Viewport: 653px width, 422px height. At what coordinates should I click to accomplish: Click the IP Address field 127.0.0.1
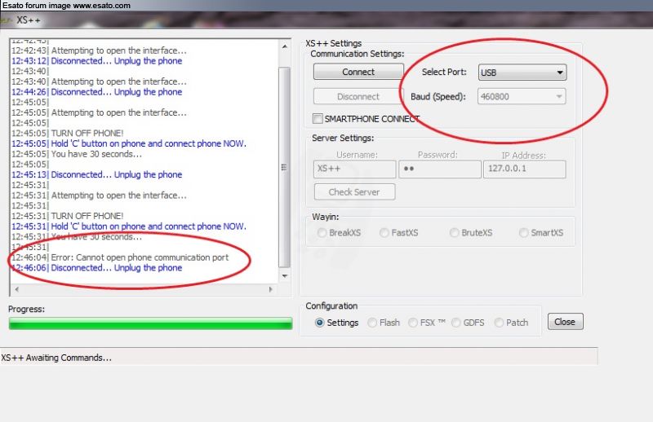524,169
